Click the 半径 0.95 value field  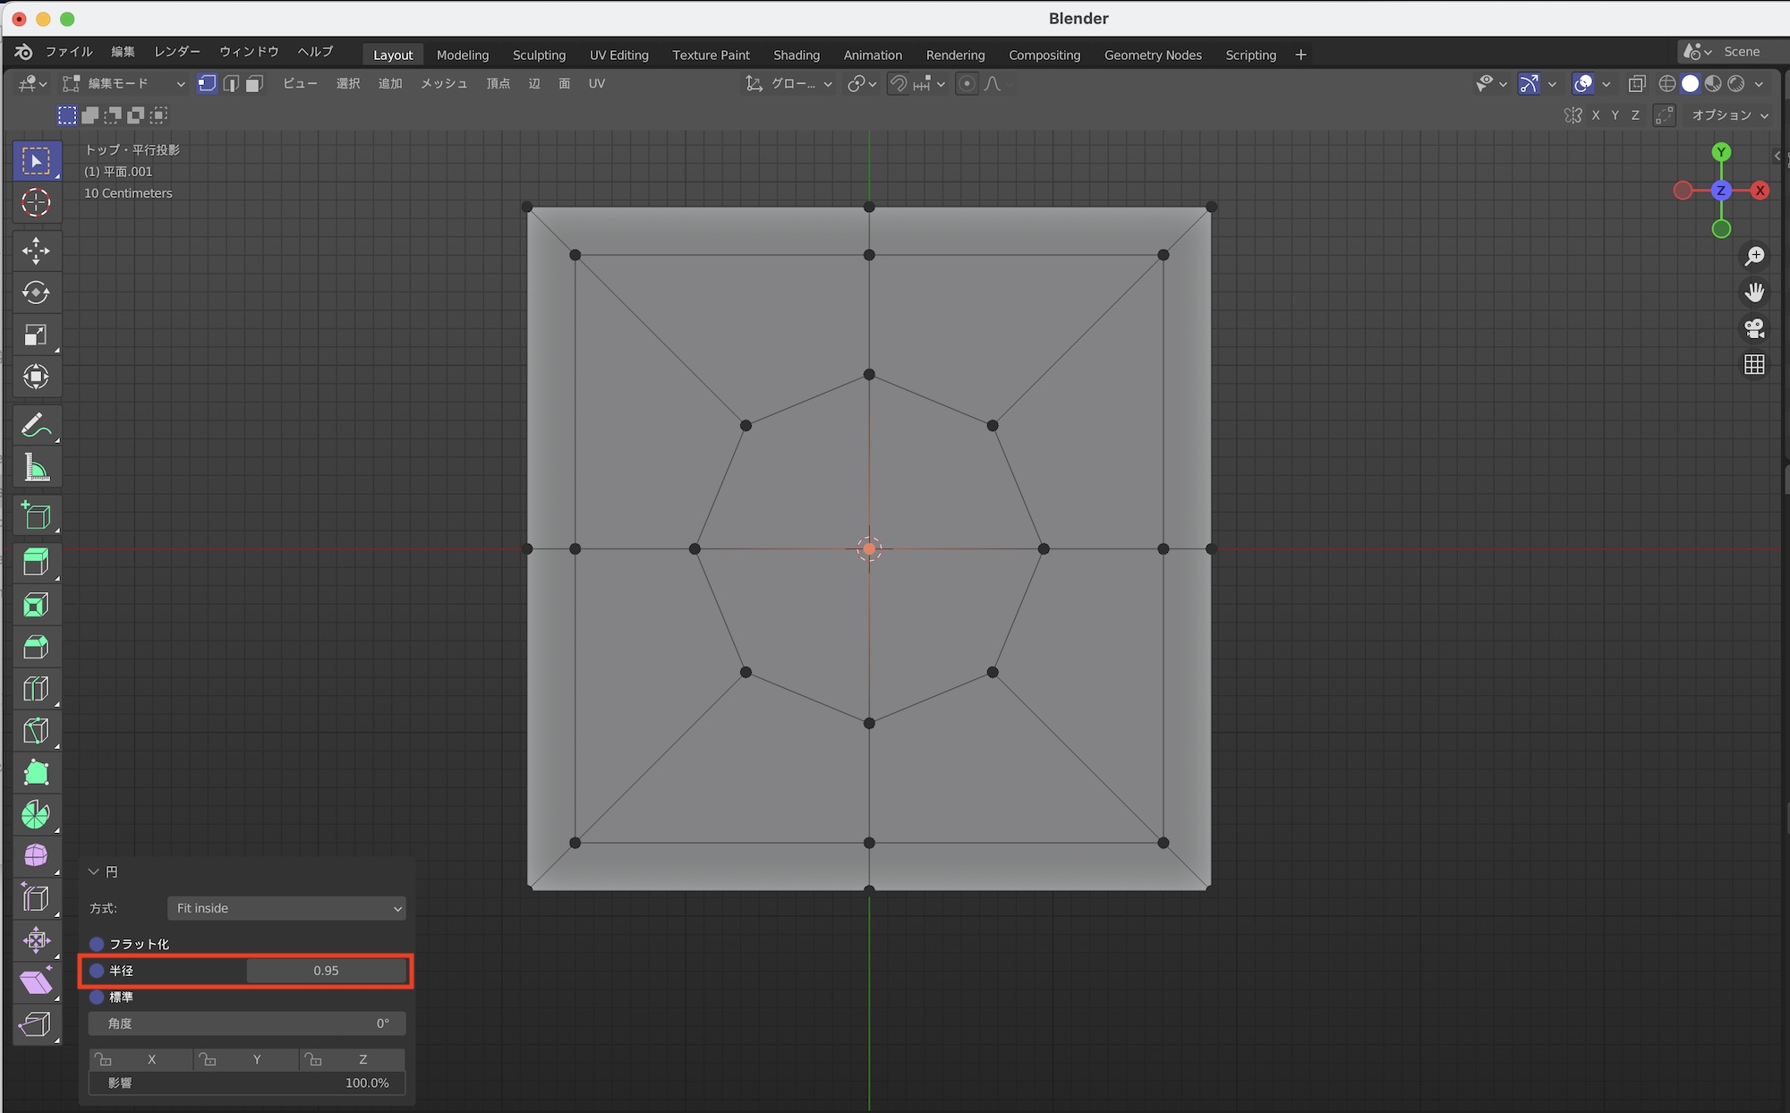tap(326, 971)
